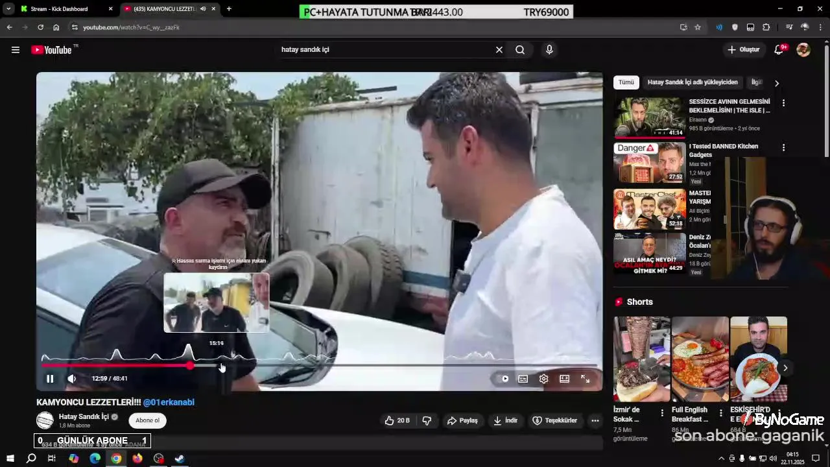
Task: Go to YouTube home via the logo
Action: [51, 50]
